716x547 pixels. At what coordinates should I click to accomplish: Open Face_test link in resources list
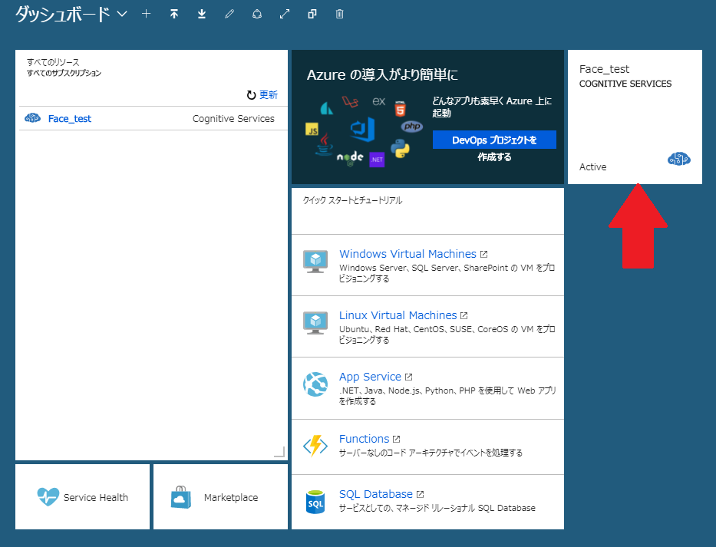point(69,119)
